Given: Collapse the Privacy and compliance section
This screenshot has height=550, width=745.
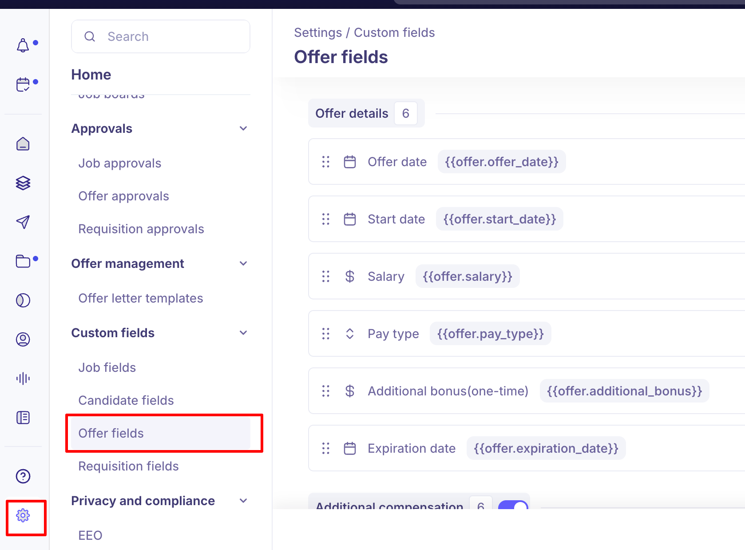Looking at the screenshot, I should [x=243, y=501].
